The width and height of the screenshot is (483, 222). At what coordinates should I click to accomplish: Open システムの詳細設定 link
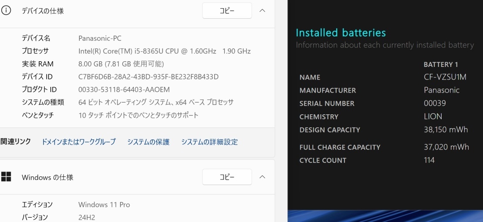209,142
